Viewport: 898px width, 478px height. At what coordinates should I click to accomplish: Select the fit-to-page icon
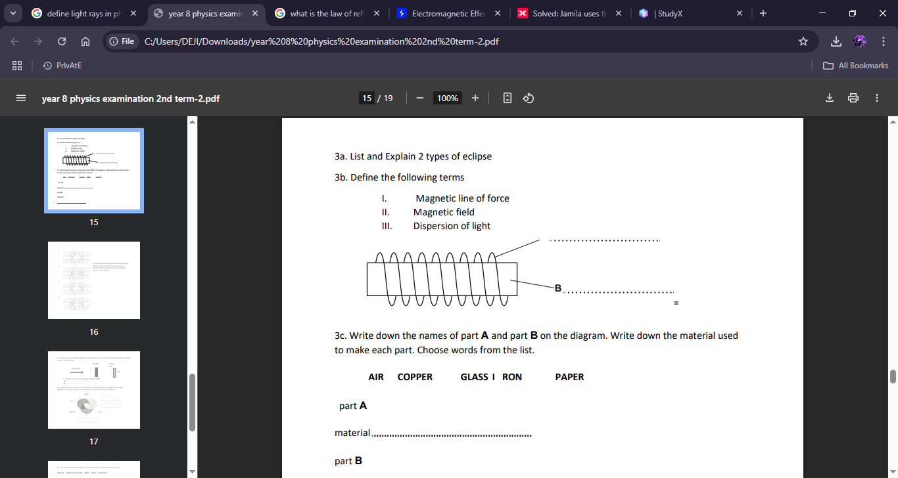tap(506, 97)
